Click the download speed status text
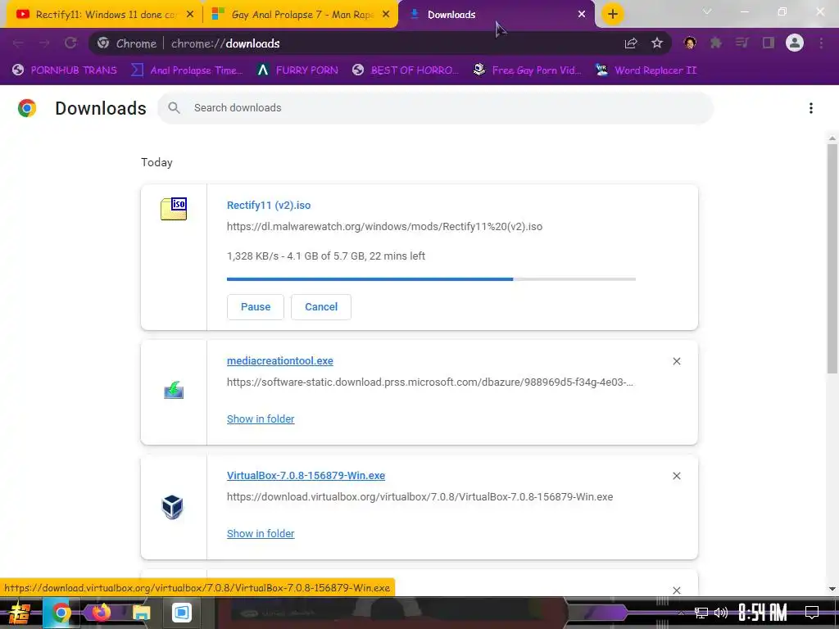Screen dimensions: 839x629 coord(326,256)
